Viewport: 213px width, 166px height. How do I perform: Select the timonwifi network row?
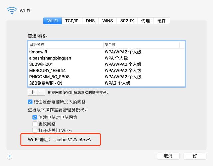(x=106, y=52)
